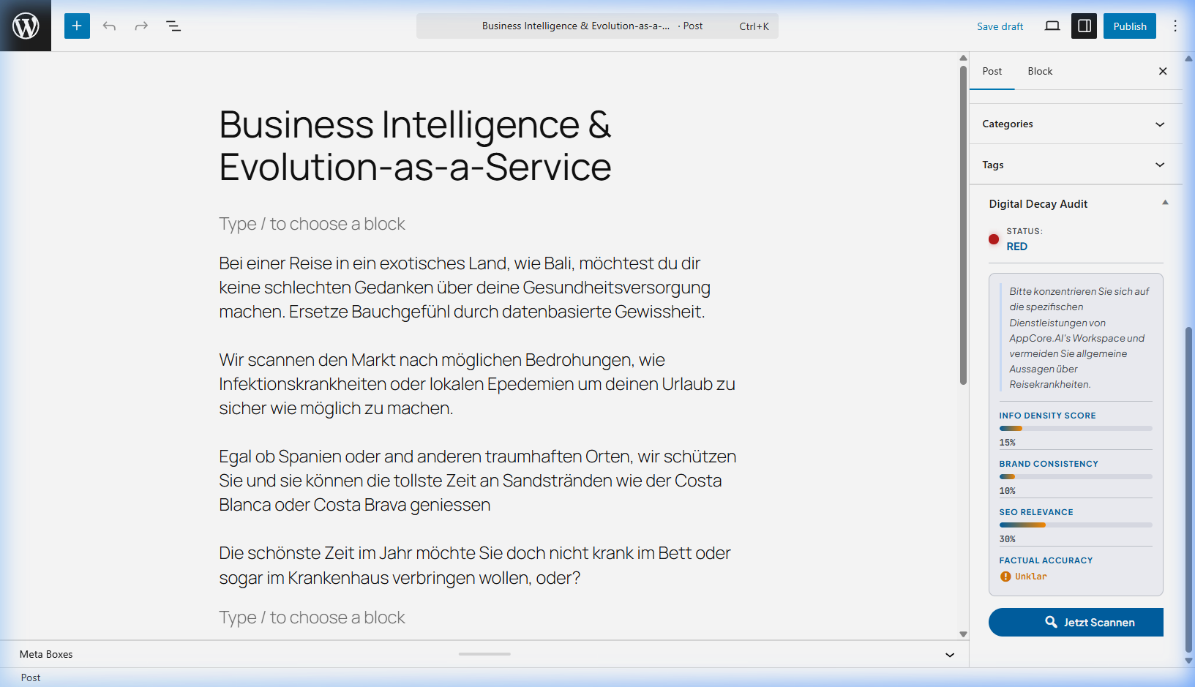Toggle the settings sidebar panel
Image resolution: width=1195 pixels, height=687 pixels.
coord(1084,26)
